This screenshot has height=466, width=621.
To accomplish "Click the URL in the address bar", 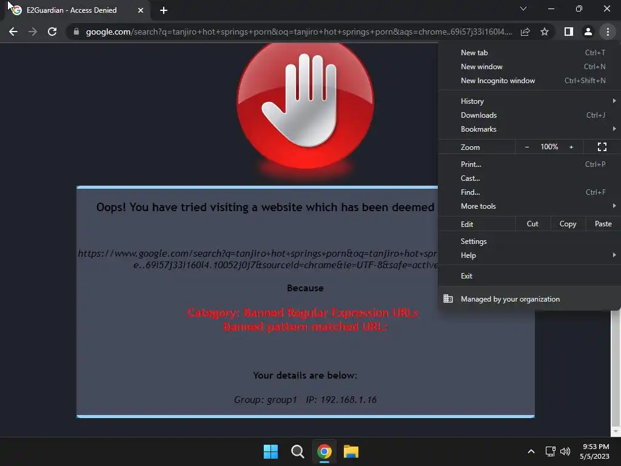I will (x=299, y=32).
